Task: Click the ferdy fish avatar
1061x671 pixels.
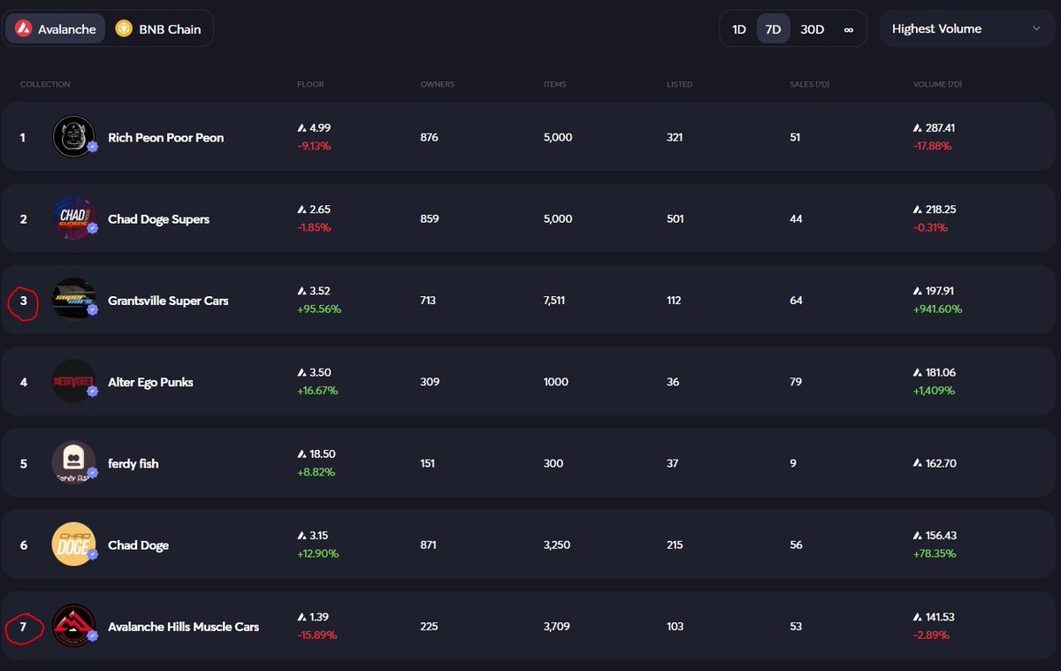Action: coord(74,463)
